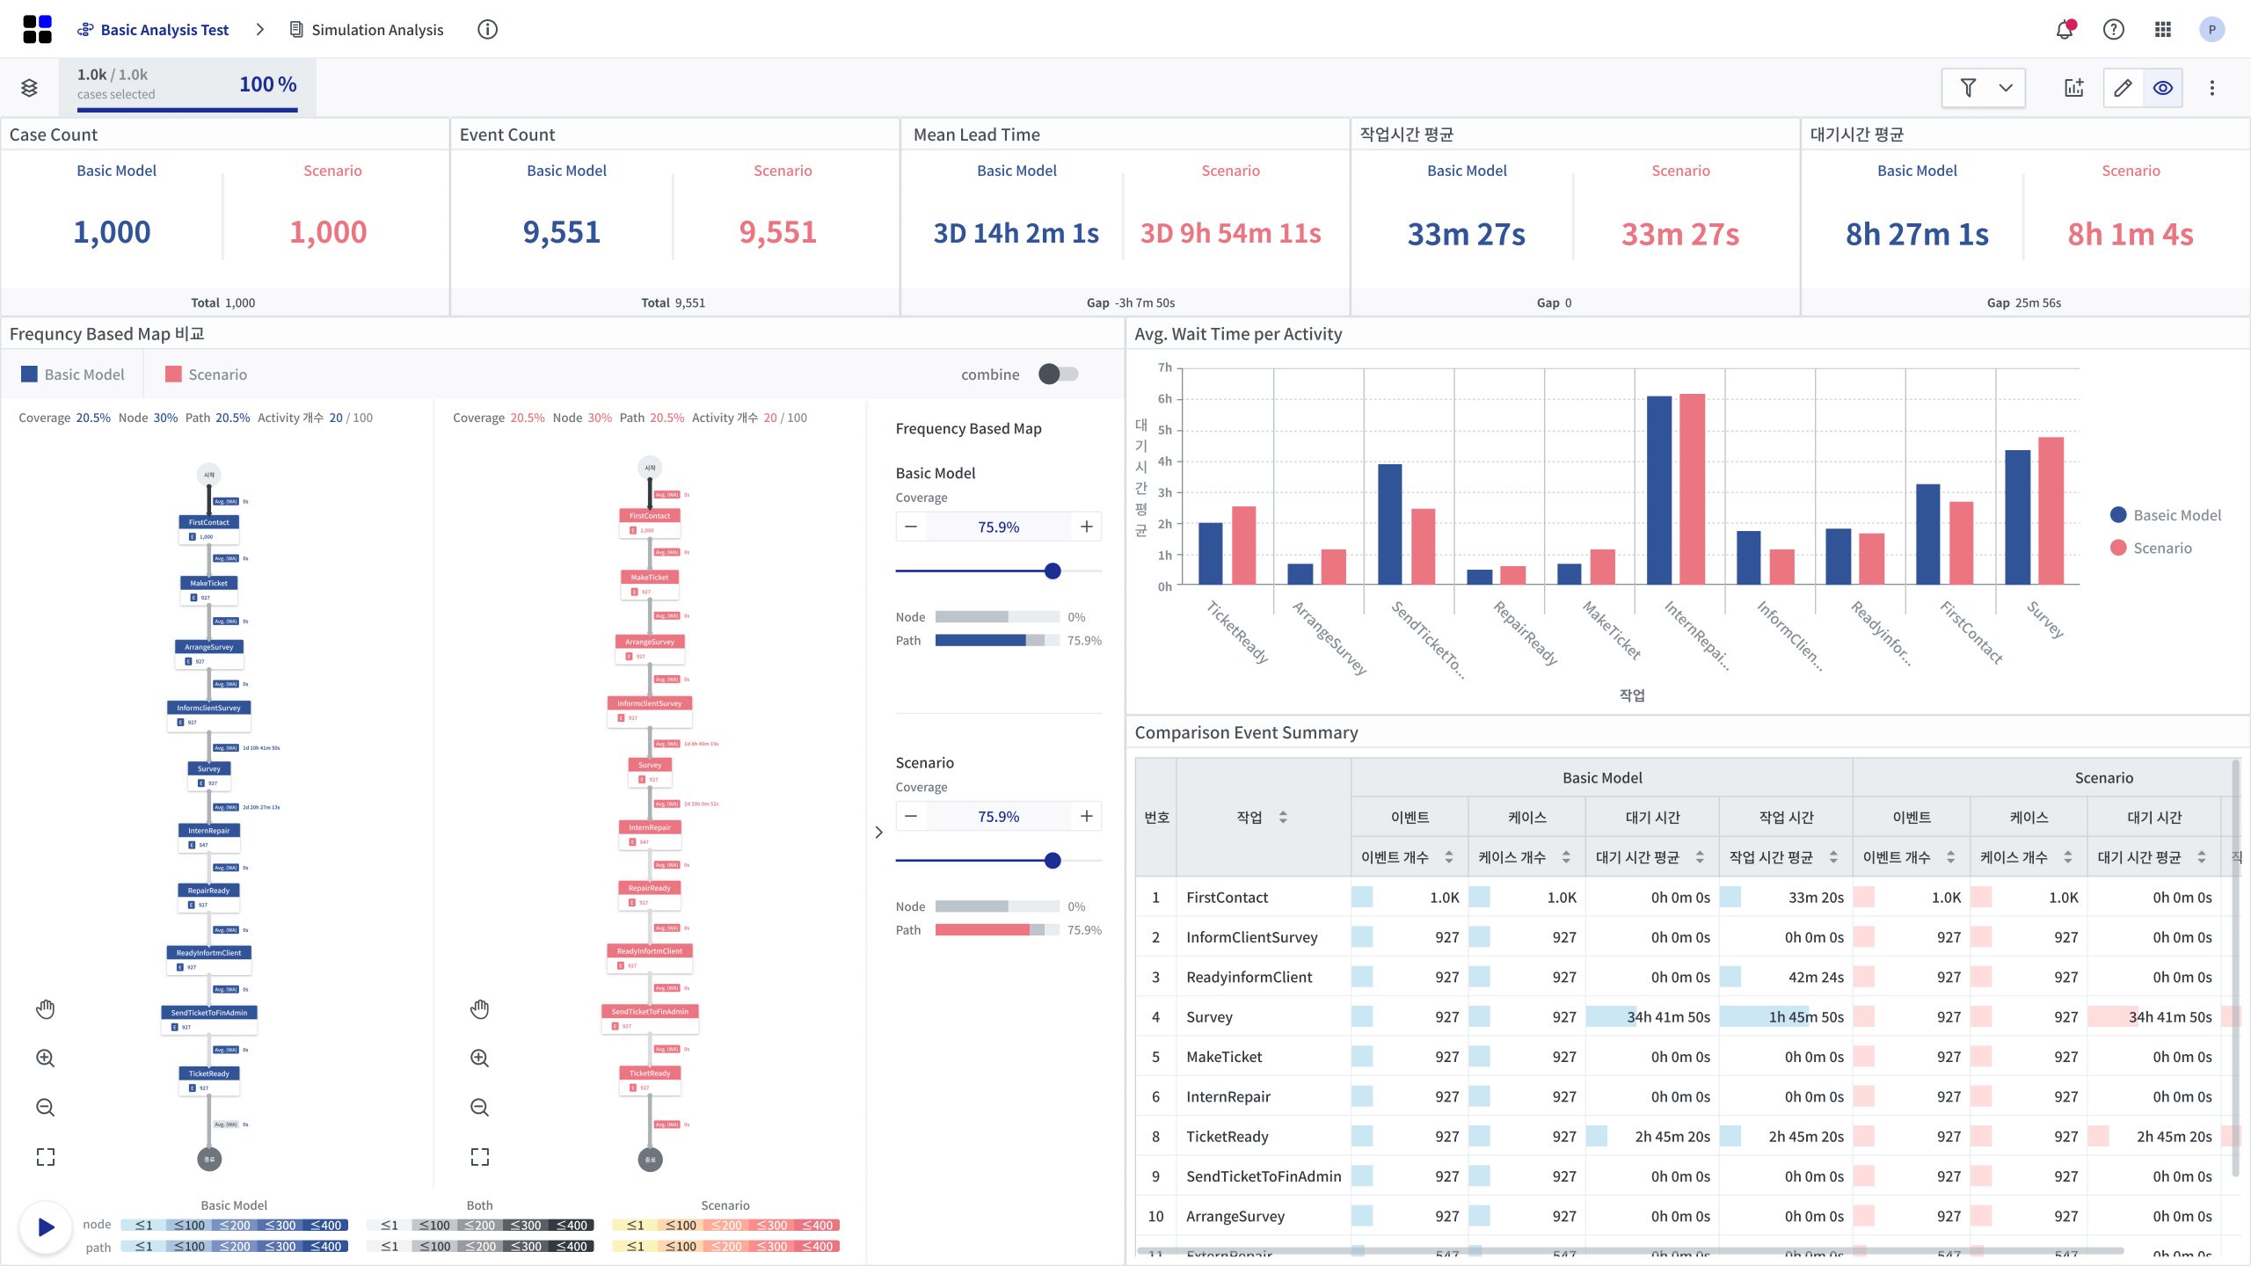
Task: Click the Mean Lead Time Scenario value
Action: coord(1230,233)
